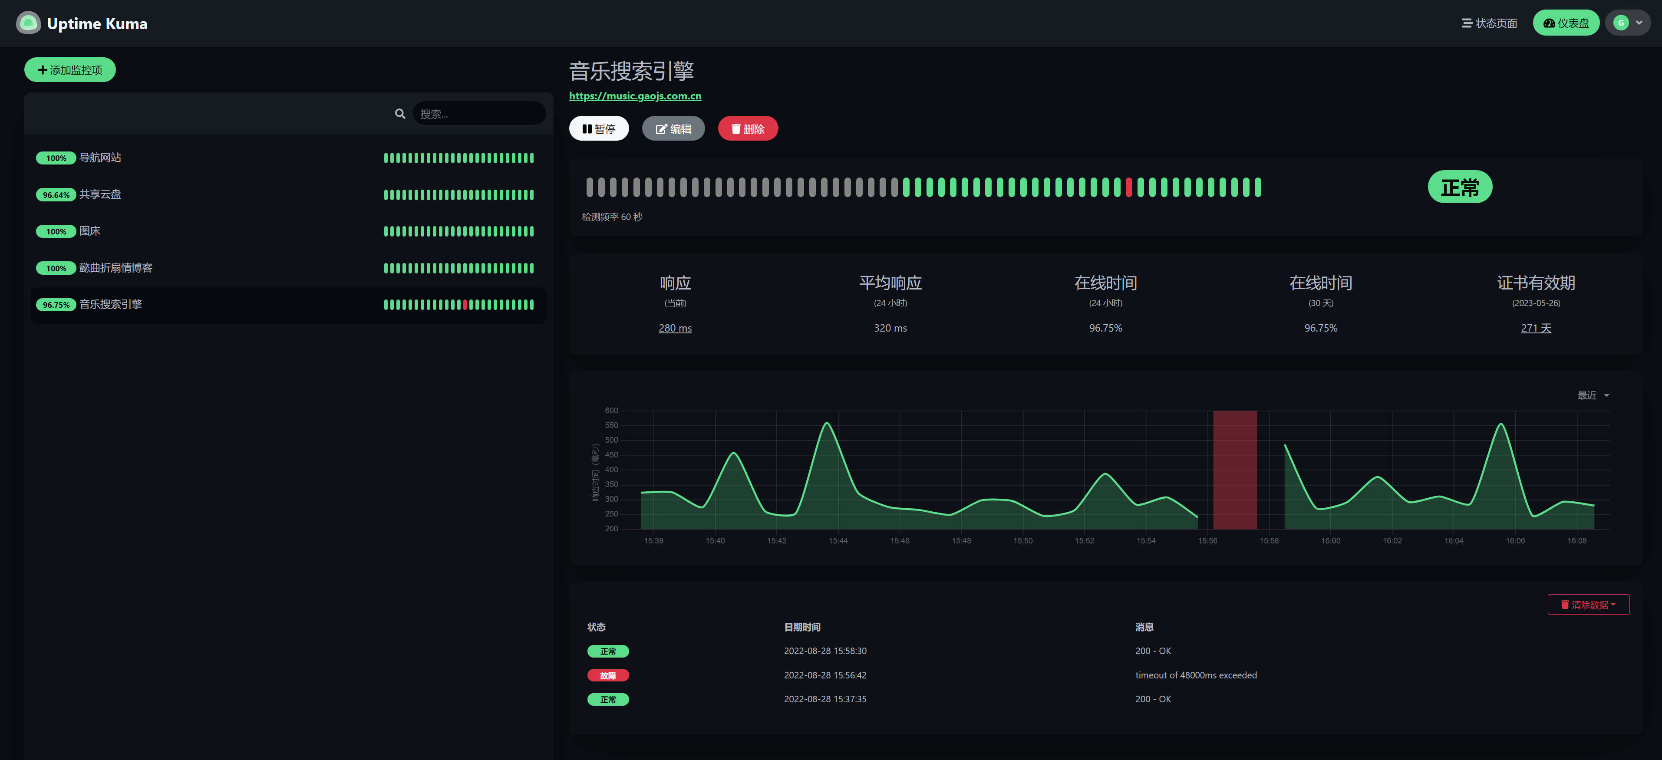Viewport: 1662px width, 760px height.
Task: Click the Uptime Kuma logo icon
Action: coord(28,23)
